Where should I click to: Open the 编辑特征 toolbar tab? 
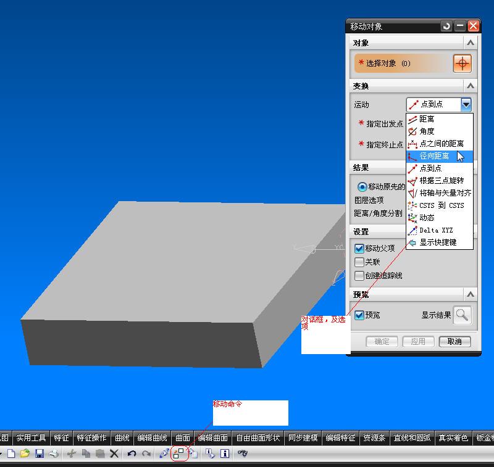point(341,438)
